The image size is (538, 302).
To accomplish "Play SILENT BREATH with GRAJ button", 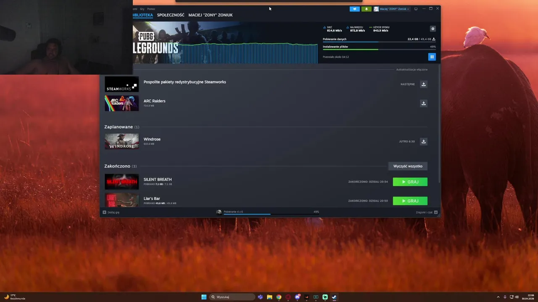I will pos(410,182).
